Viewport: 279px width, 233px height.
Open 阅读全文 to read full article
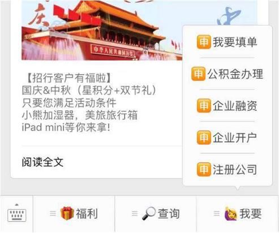tap(42, 162)
